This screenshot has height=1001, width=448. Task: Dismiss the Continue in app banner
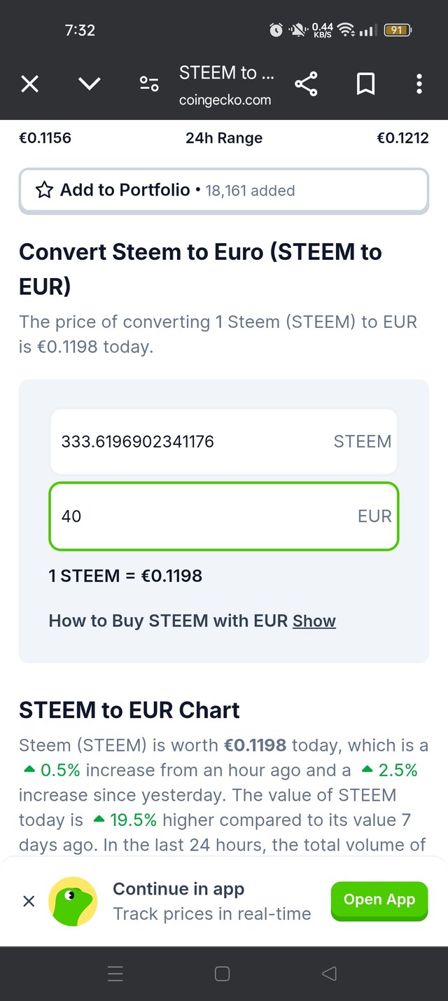click(x=29, y=902)
